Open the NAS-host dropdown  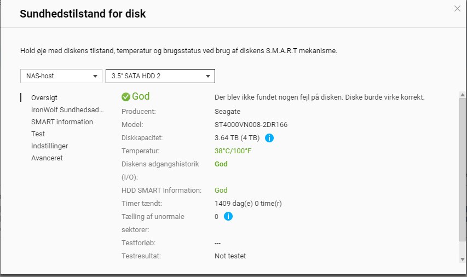pyautogui.click(x=61, y=76)
